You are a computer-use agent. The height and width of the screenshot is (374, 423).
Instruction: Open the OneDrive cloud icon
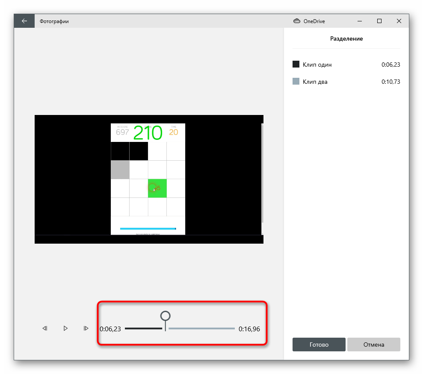[297, 21]
